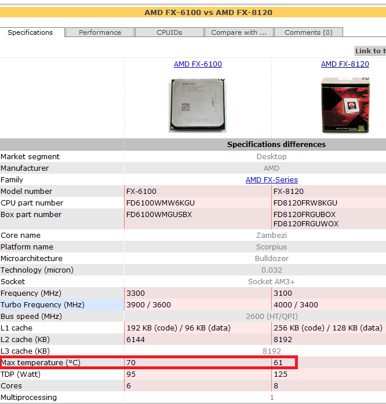
Task: Click the Cores row label
Action: click(x=11, y=386)
